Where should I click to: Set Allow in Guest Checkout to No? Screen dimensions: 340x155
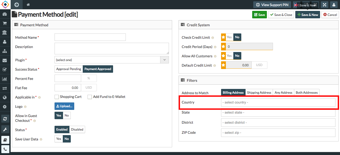click(67, 115)
